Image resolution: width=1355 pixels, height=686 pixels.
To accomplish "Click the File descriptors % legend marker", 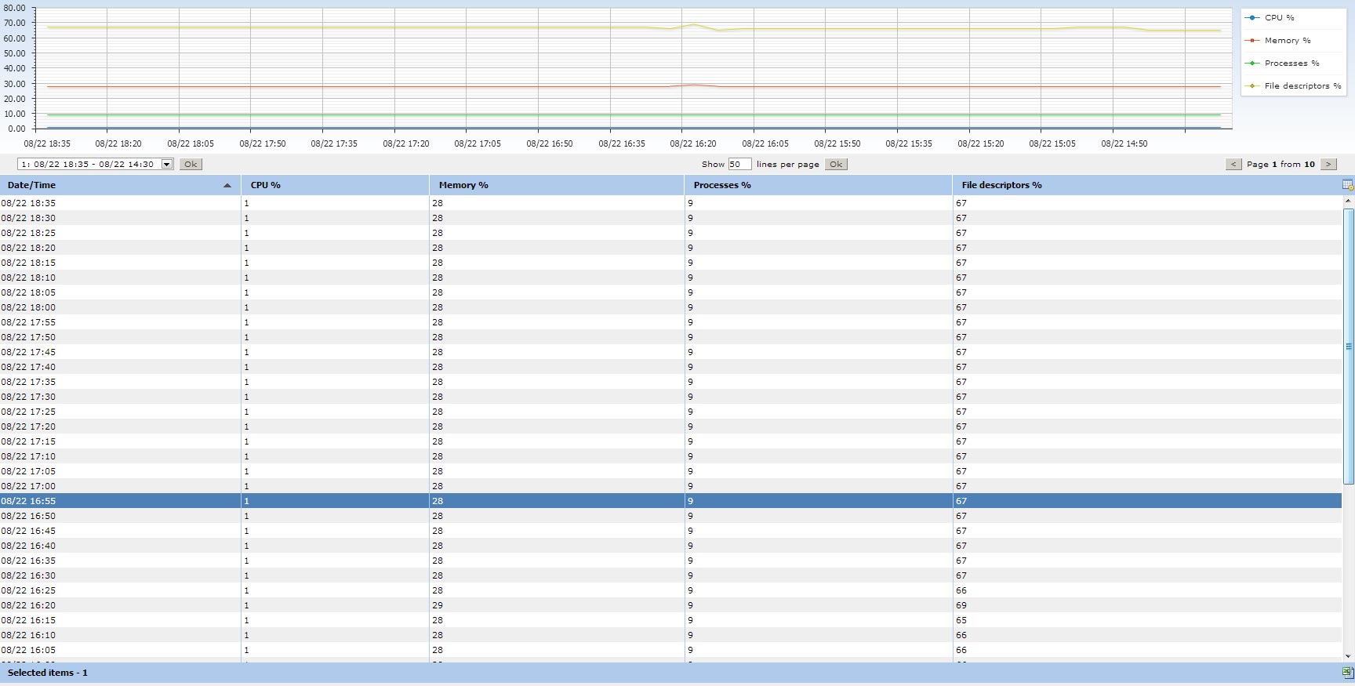I will (1252, 86).
